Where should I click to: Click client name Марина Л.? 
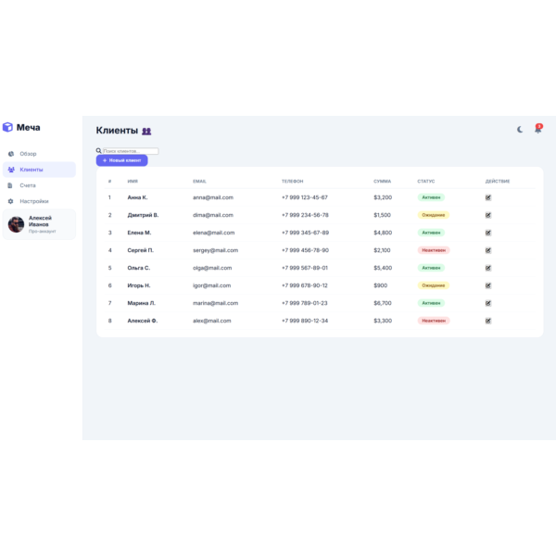pyautogui.click(x=142, y=303)
